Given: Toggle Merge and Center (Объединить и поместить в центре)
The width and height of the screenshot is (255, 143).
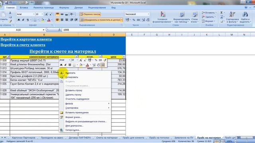Looking at the screenshot, I should (101, 20).
